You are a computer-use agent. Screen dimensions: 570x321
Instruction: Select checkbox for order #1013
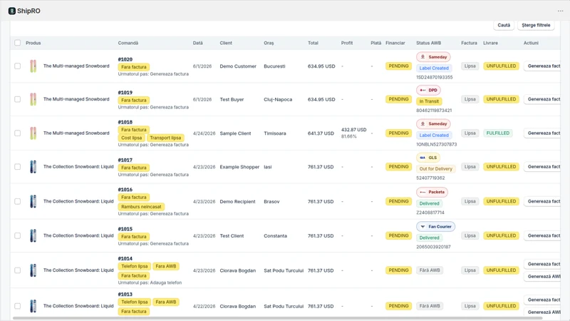click(17, 306)
